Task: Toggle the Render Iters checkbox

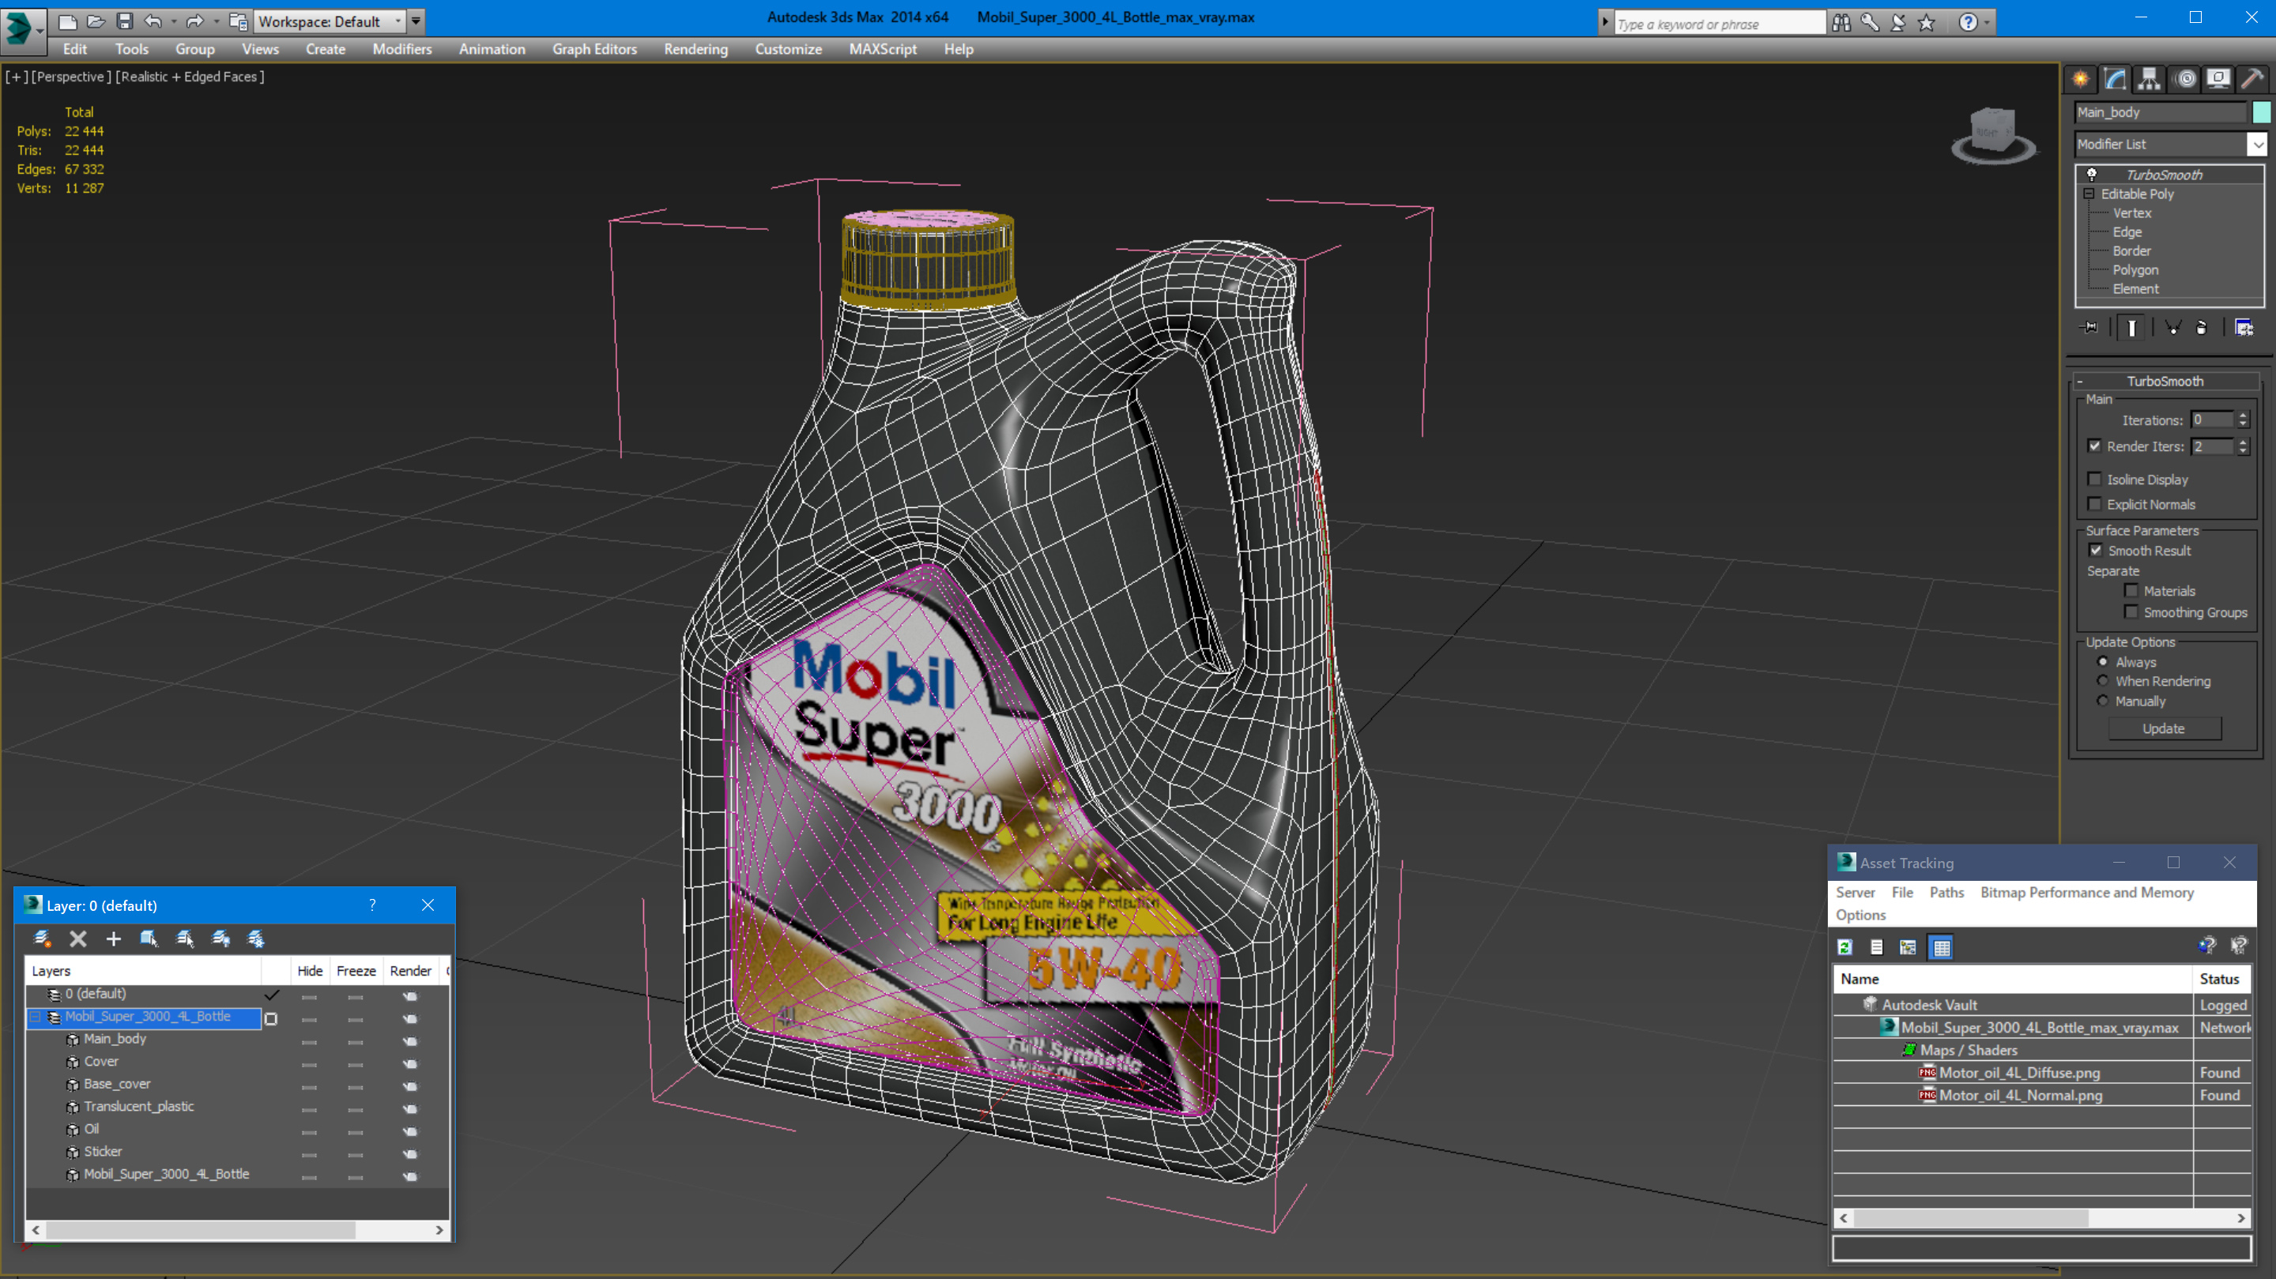Action: 2094,446
